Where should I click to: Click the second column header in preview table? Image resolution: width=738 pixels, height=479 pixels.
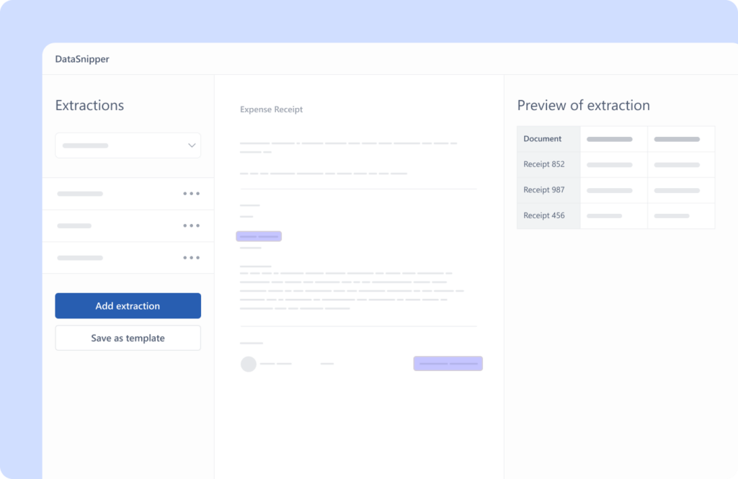610,139
